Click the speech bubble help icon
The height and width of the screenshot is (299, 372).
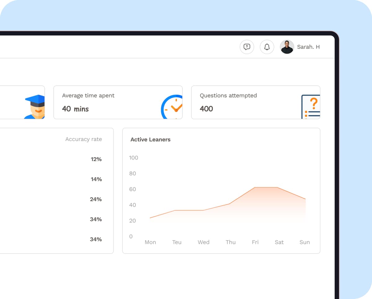pos(247,47)
